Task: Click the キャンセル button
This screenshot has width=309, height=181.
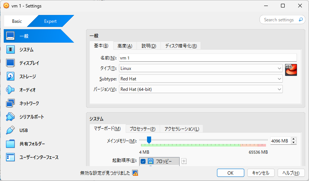Action: (x=261, y=173)
